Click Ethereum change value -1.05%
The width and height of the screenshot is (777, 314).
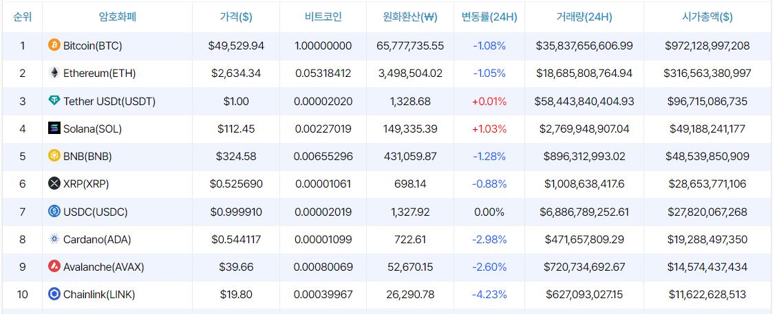pos(489,74)
